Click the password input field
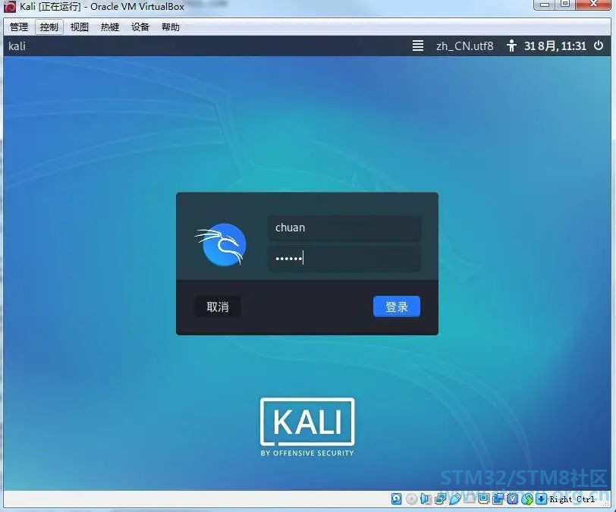The image size is (616, 512). (x=344, y=258)
